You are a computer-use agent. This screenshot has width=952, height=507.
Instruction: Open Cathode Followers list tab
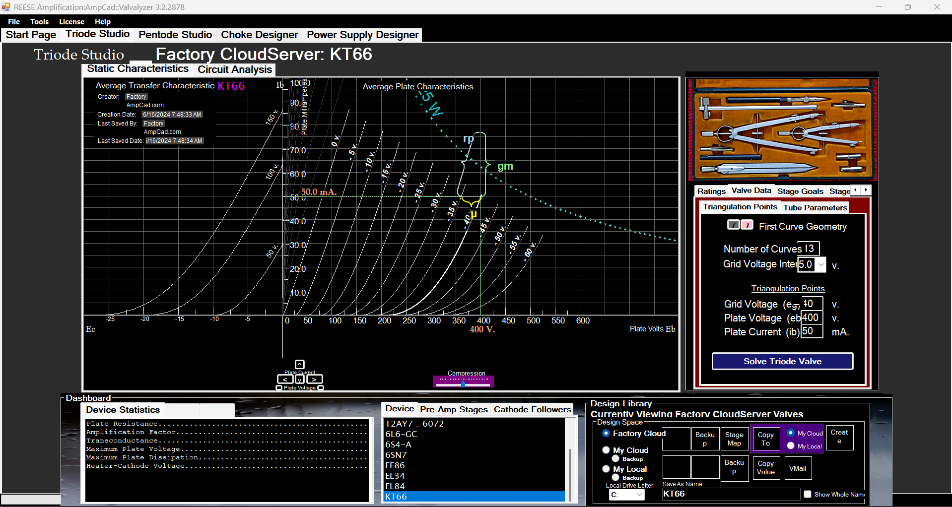point(532,409)
